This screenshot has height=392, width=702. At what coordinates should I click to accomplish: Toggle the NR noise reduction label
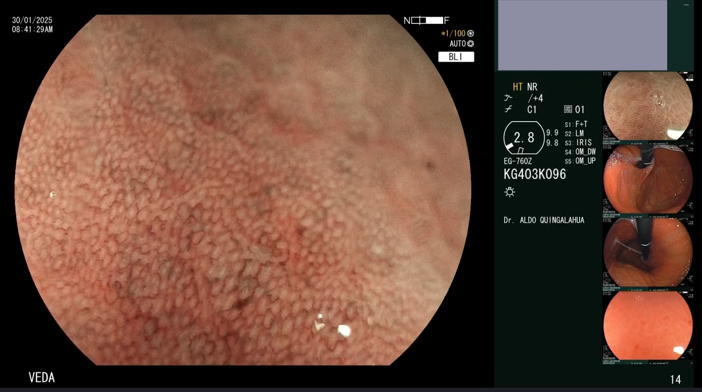coord(532,87)
